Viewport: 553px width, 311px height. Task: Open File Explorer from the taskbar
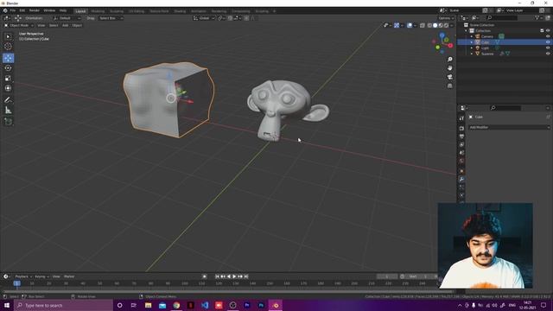point(148,305)
